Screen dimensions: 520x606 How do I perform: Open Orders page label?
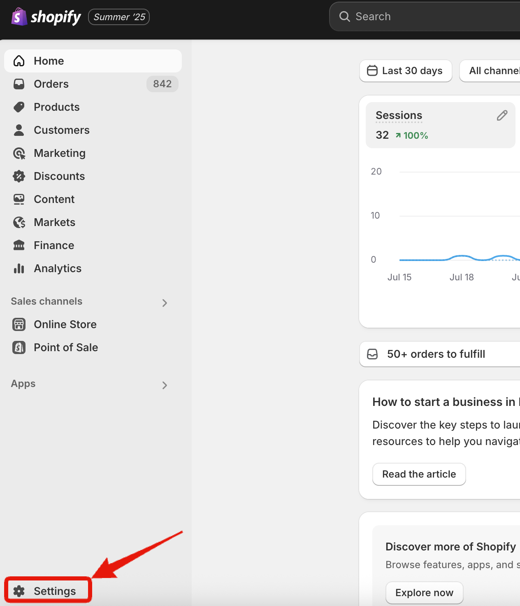[51, 84]
